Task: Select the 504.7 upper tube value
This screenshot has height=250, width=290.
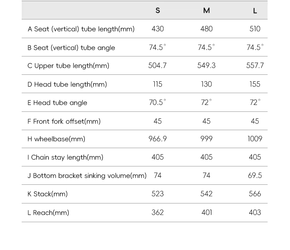Action: click(157, 66)
